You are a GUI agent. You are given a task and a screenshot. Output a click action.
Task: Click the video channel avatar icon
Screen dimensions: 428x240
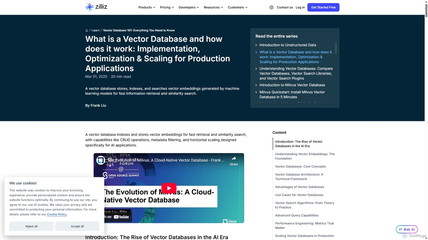click(101, 160)
